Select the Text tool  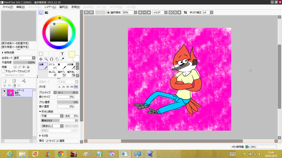click(62, 54)
